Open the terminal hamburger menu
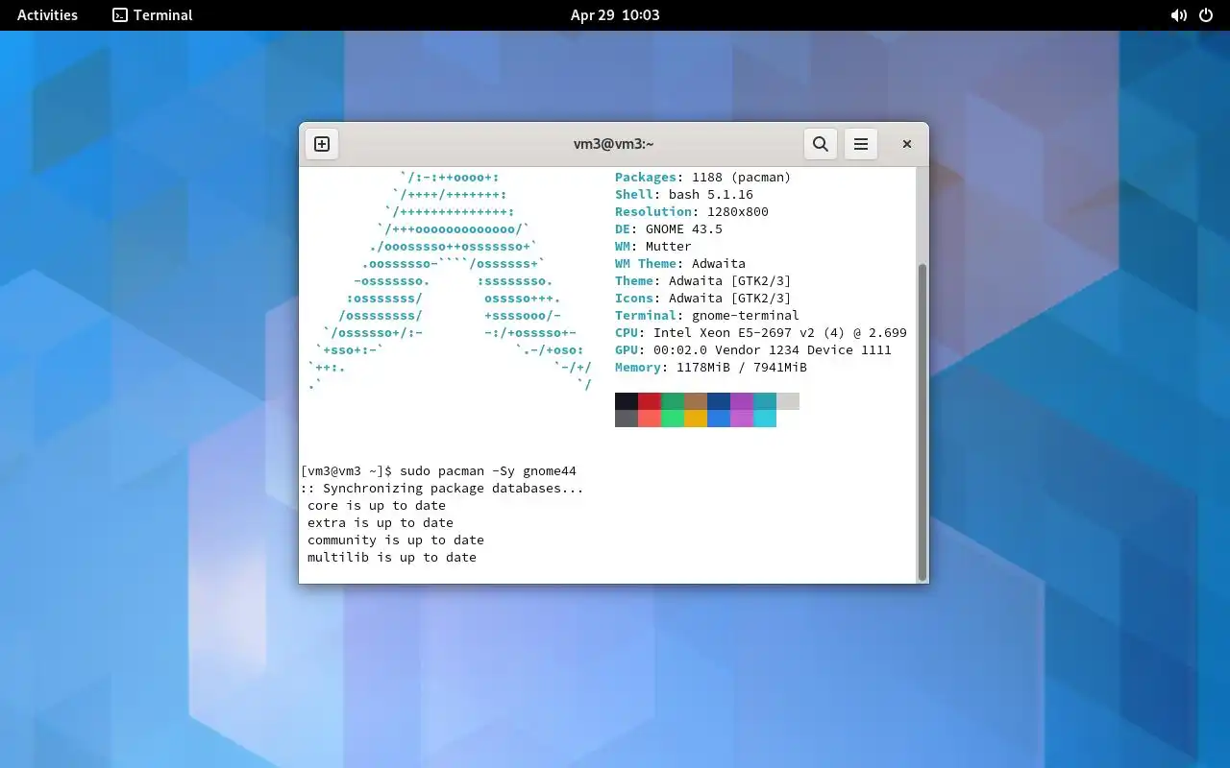The image size is (1230, 768). pos(861,144)
